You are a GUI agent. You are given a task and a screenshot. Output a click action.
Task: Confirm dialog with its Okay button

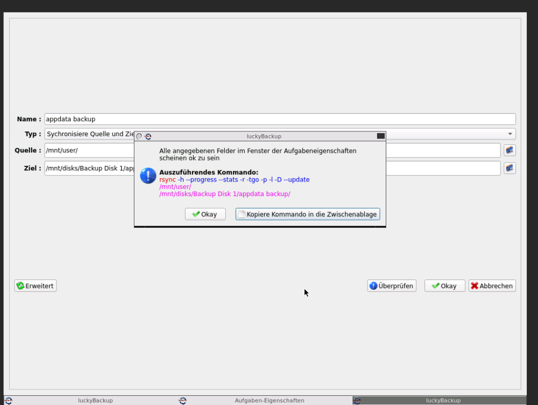click(205, 214)
